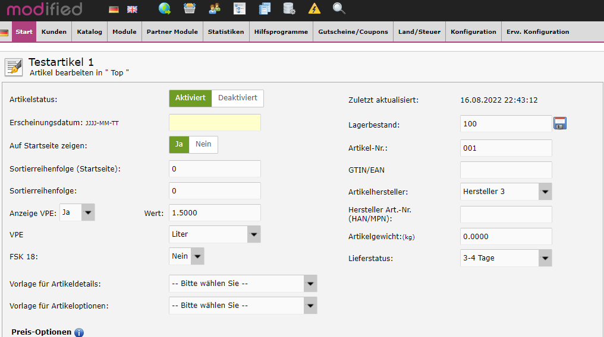
Task: Open the Katalog menu
Action: click(x=89, y=32)
